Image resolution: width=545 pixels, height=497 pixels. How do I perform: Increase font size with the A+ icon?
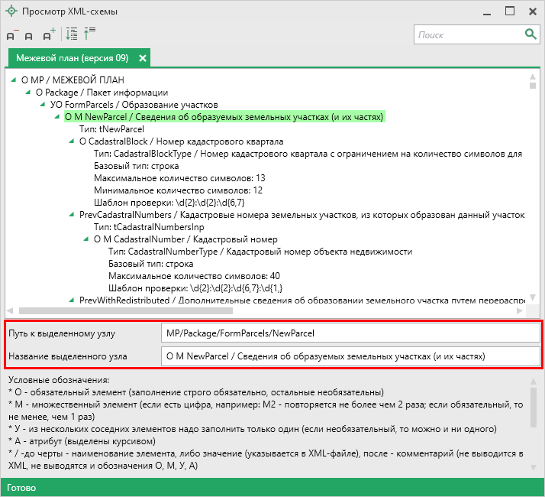(48, 34)
